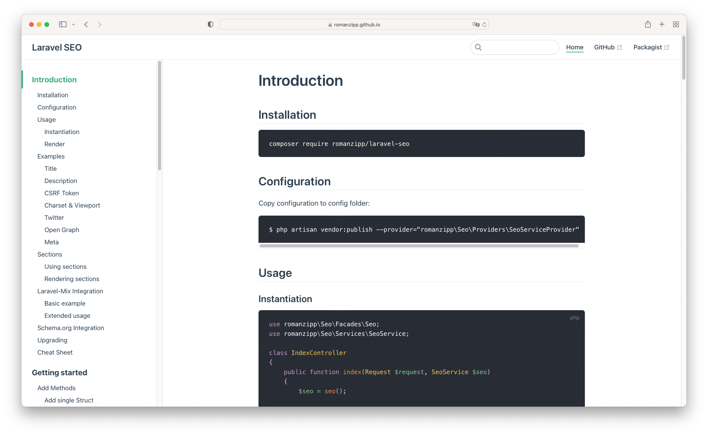Open the Share menu
Screen dimensions: 708x435
coord(648,25)
